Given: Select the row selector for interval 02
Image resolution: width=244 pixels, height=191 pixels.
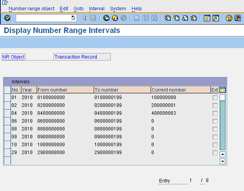Looking at the screenshot, I should point(7,105).
